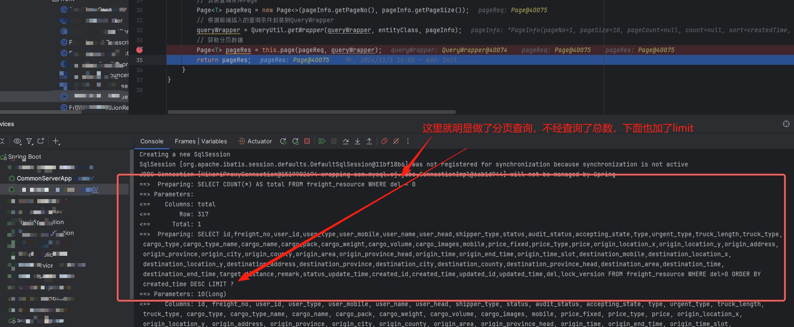Click line number 35 in the gutter

(139, 60)
